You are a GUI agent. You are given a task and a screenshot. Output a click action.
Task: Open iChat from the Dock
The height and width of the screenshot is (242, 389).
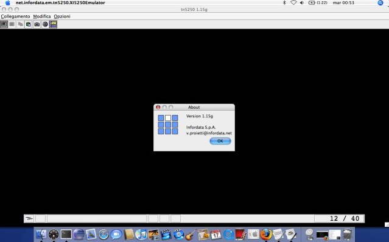click(116, 234)
